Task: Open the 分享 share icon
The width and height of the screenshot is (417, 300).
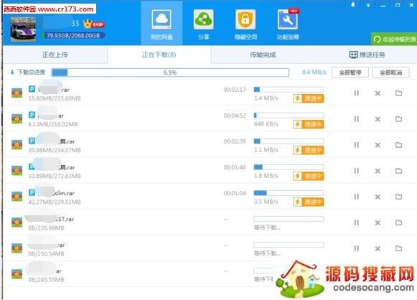Action: (x=203, y=19)
